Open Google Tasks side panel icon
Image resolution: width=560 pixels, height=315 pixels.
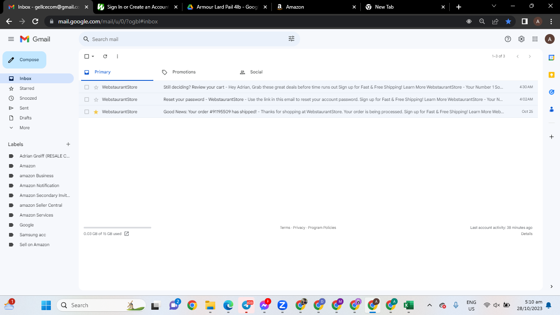click(x=551, y=92)
